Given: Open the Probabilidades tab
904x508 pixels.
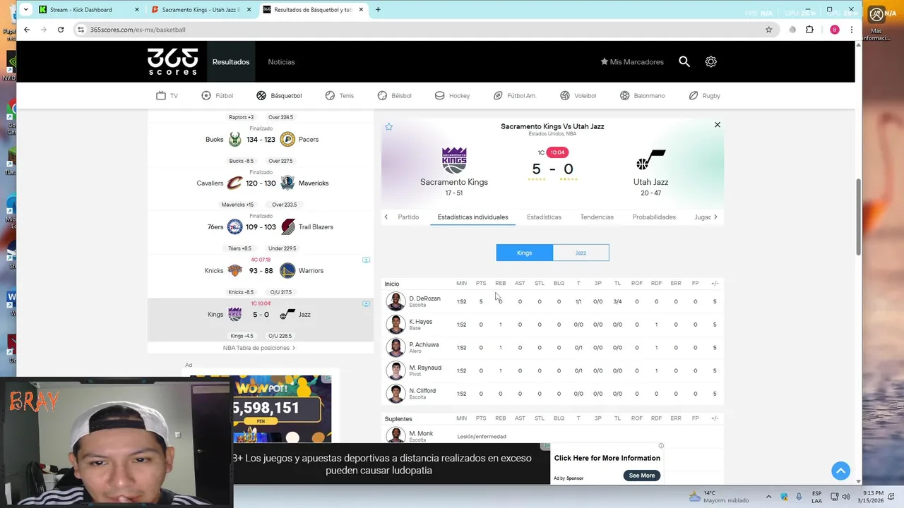Looking at the screenshot, I should [x=654, y=217].
